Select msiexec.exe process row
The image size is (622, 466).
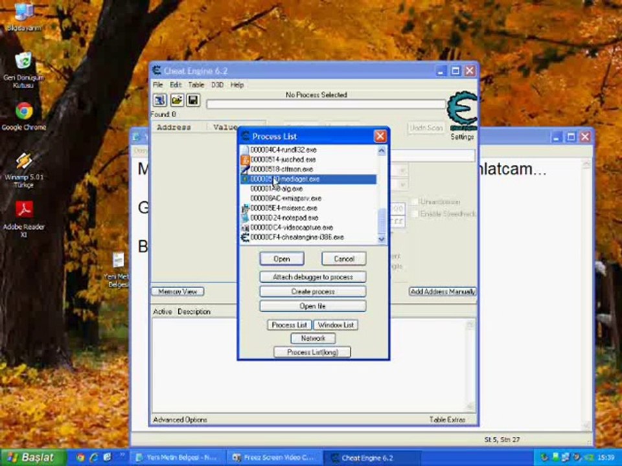308,208
